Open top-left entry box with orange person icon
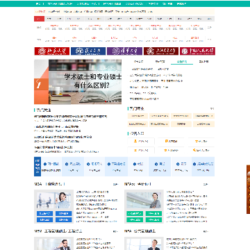 coord(141,141)
